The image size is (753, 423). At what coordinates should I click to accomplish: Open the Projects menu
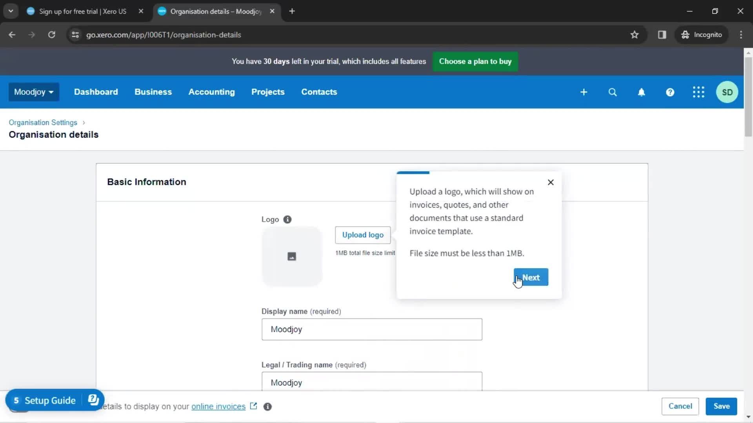[x=268, y=92]
